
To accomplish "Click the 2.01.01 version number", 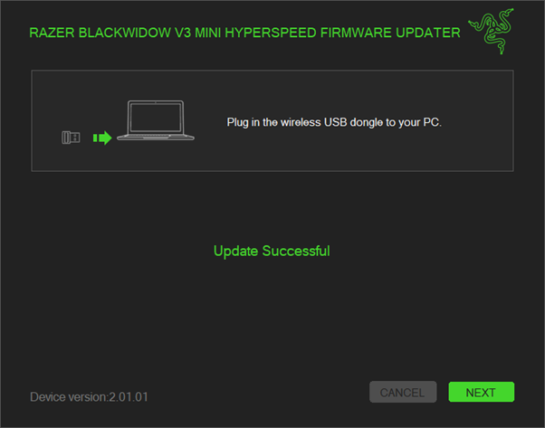I will coord(129,396).
